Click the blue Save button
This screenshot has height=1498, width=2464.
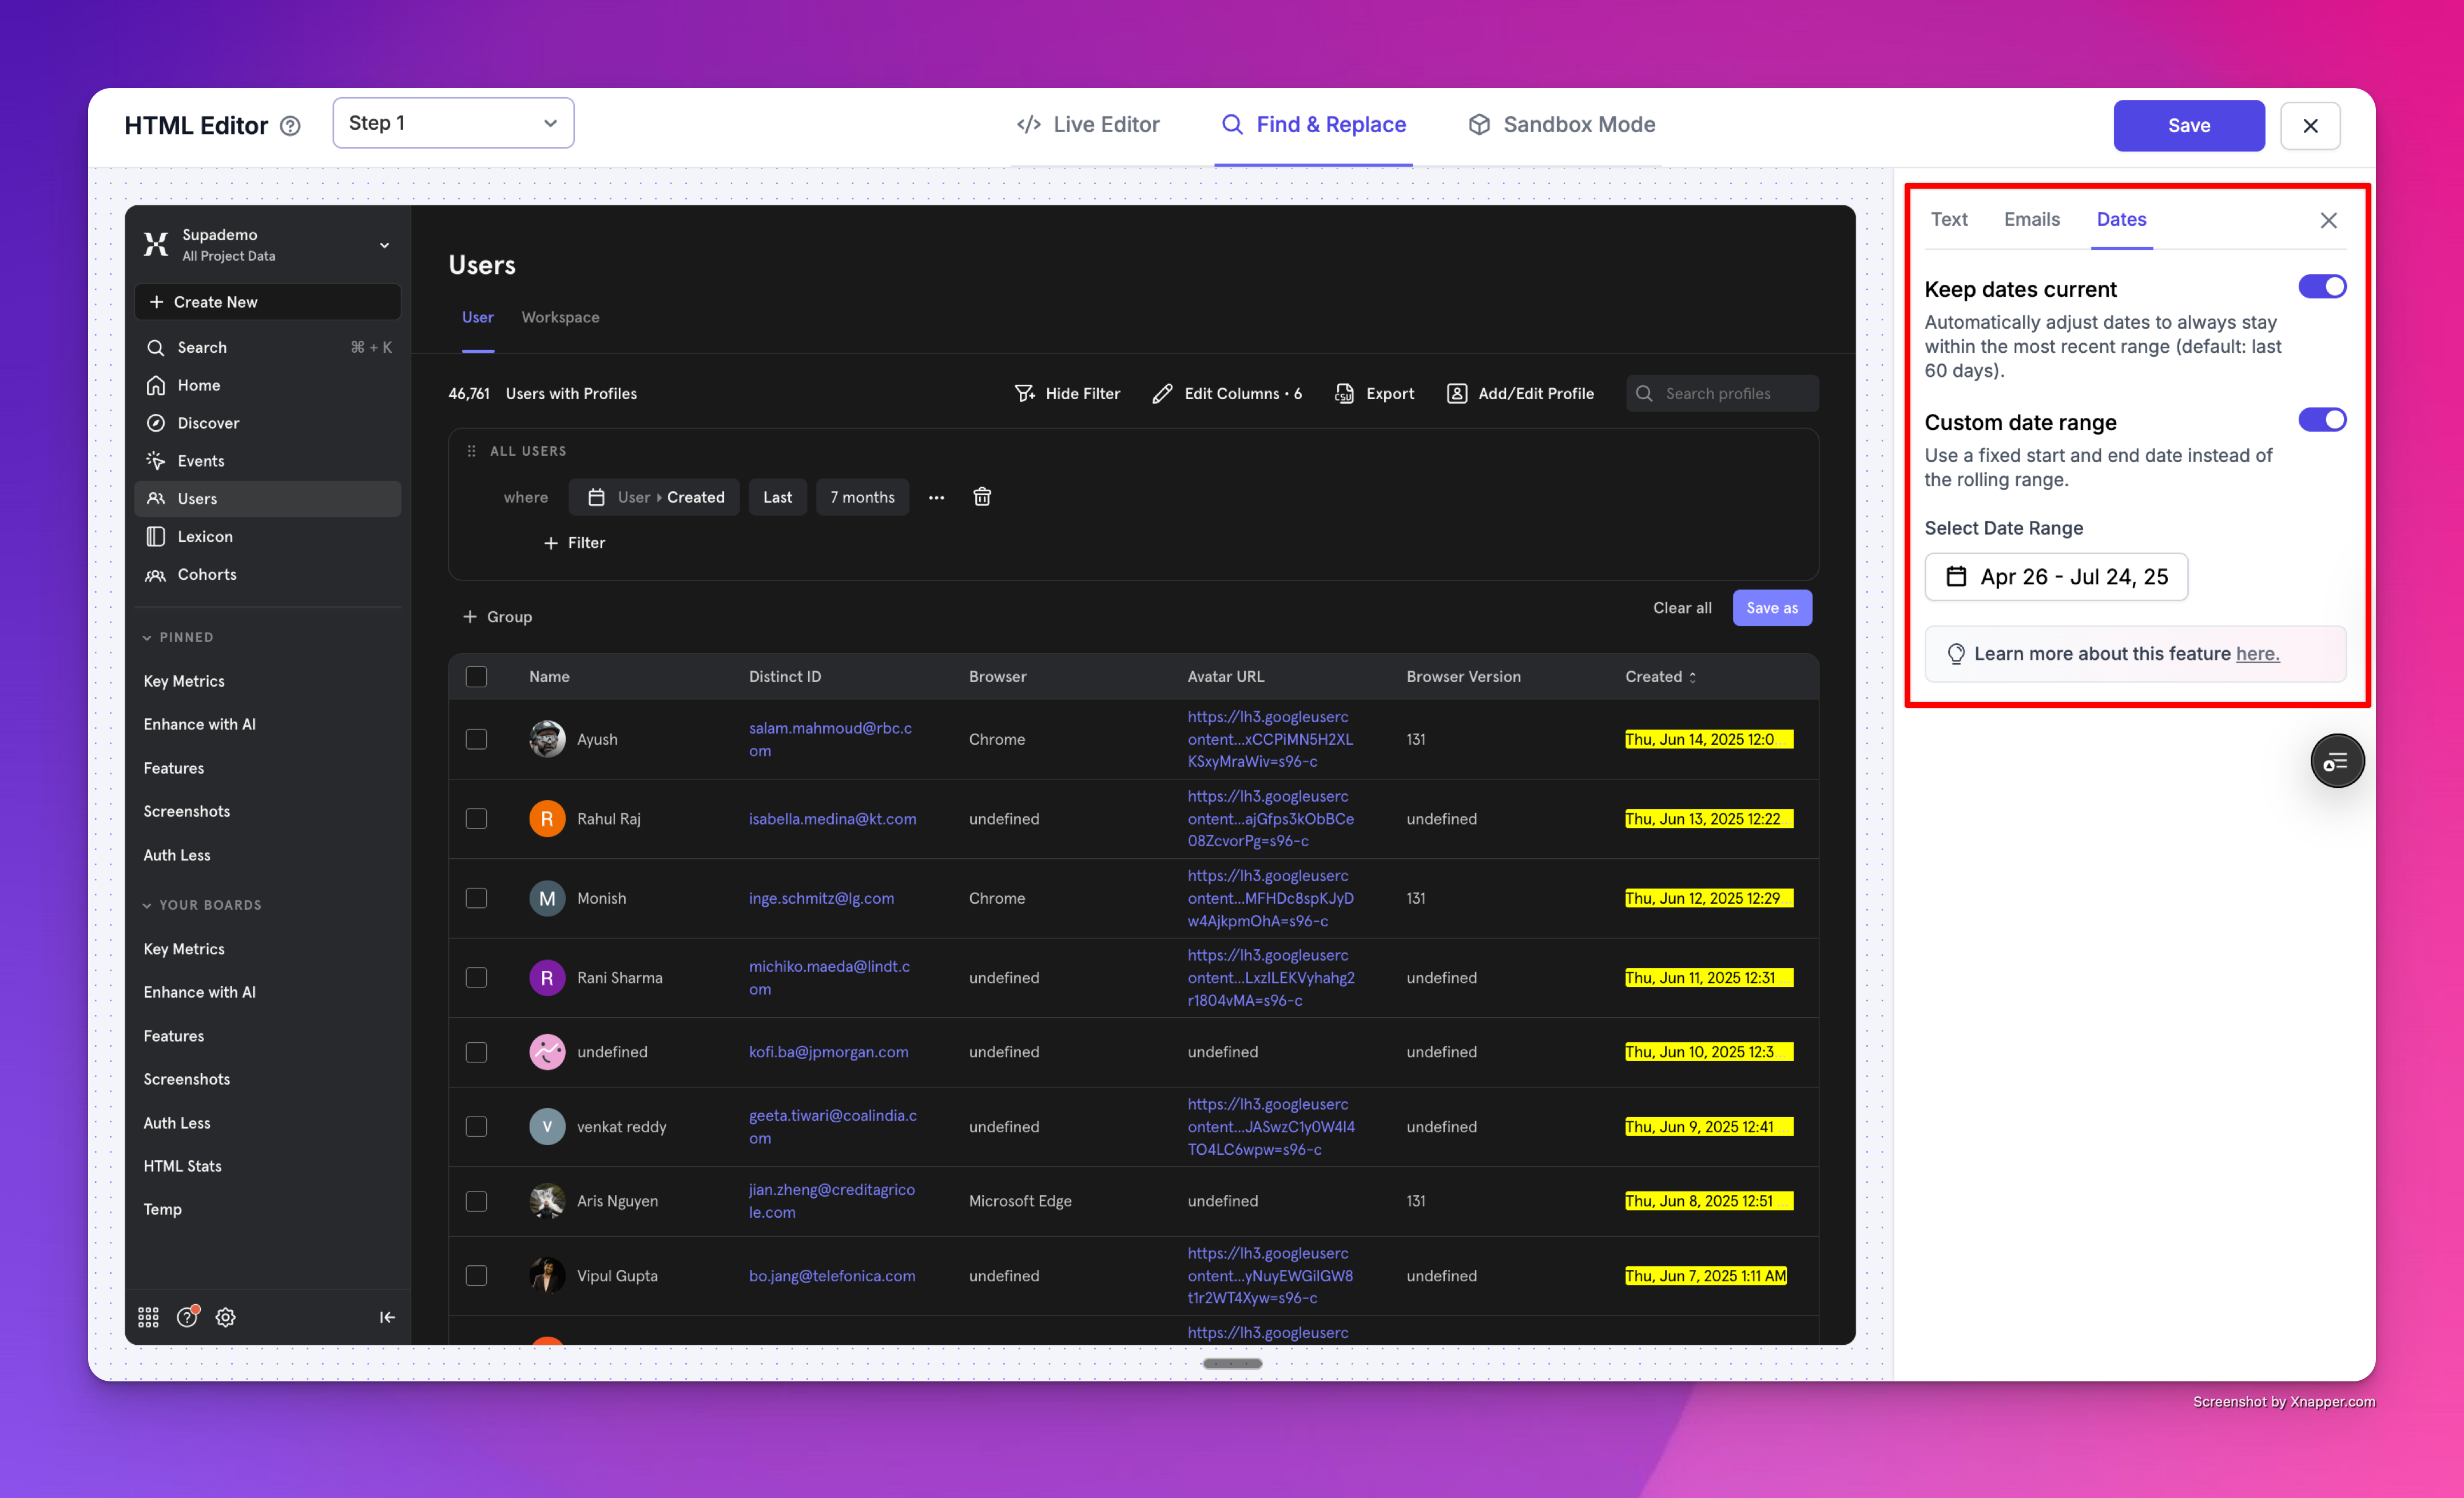click(2188, 126)
